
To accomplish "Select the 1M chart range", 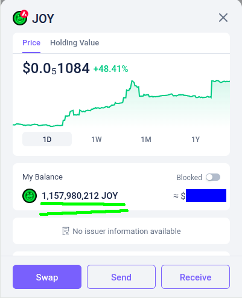I will [146, 139].
